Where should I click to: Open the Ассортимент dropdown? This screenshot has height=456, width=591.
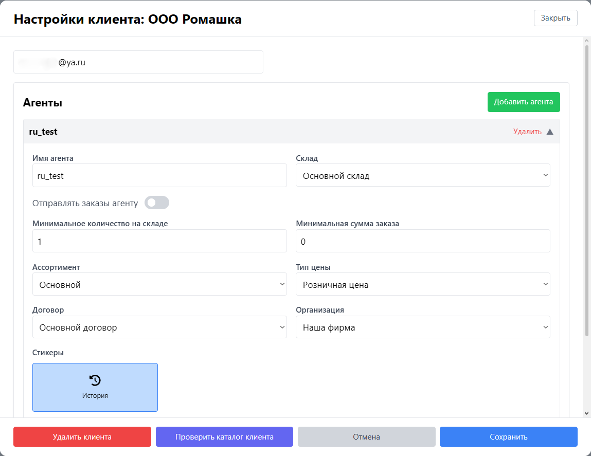(x=159, y=284)
